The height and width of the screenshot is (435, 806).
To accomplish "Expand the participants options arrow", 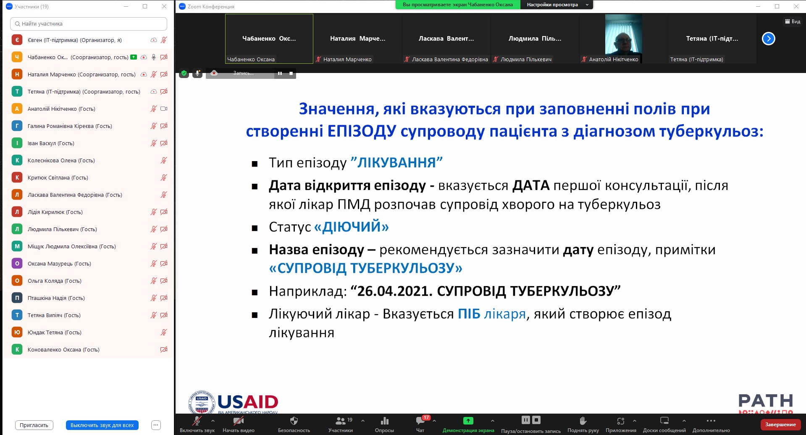I will [362, 420].
